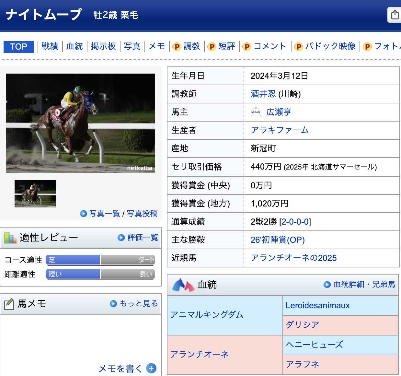Open the 短評 premium tab
The image size is (401, 376).
227,46
